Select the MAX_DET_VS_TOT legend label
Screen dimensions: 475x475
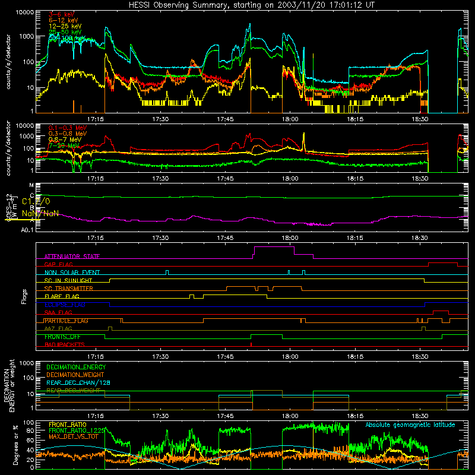click(x=74, y=436)
